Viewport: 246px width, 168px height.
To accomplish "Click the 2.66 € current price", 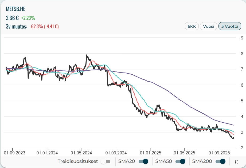I will (12, 18).
